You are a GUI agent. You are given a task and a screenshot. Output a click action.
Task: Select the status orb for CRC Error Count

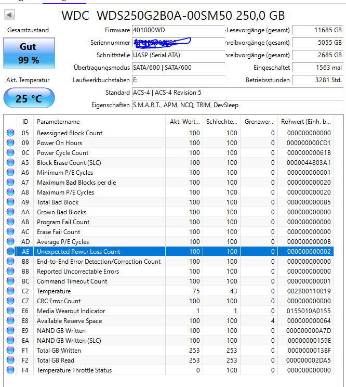point(10,301)
